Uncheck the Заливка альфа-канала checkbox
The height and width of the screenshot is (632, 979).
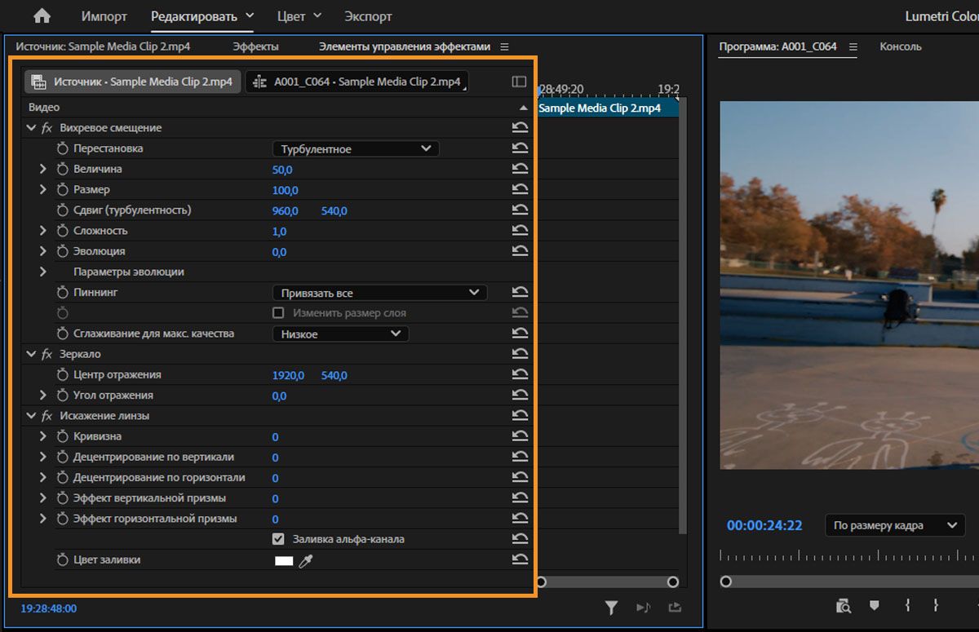(x=278, y=539)
